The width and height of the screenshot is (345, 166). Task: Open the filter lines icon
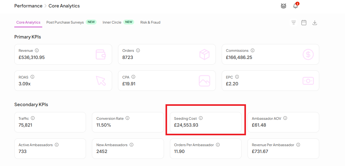(x=293, y=22)
